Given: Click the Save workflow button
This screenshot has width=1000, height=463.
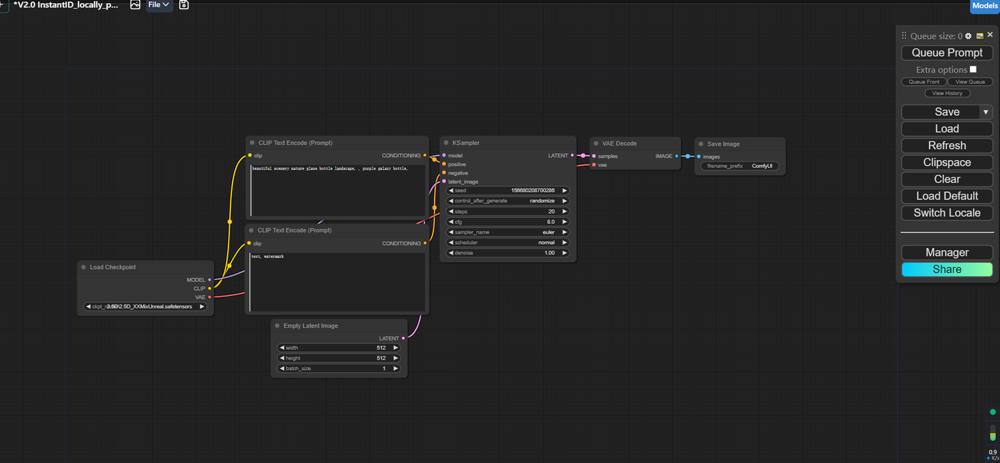Looking at the screenshot, I should [940, 112].
